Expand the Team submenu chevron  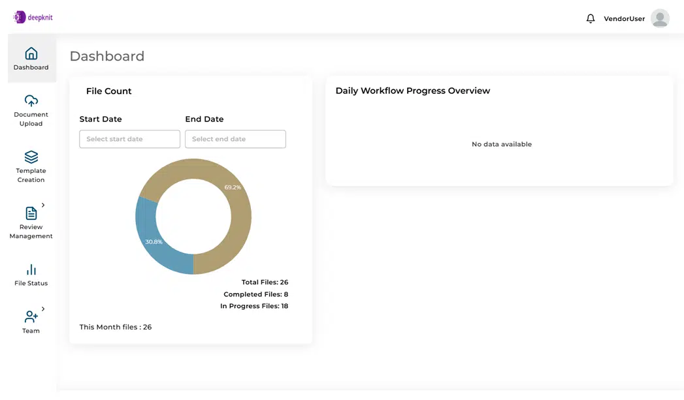43,309
